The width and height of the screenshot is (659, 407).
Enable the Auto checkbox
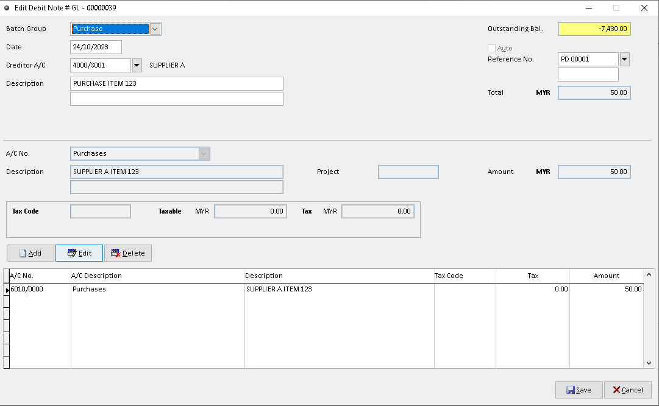click(491, 47)
